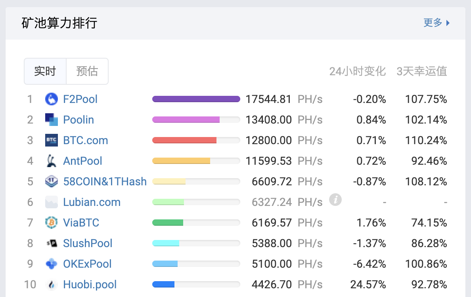Click the pale yellow 58COIN&1THash hashrate bar

pyautogui.click(x=169, y=181)
